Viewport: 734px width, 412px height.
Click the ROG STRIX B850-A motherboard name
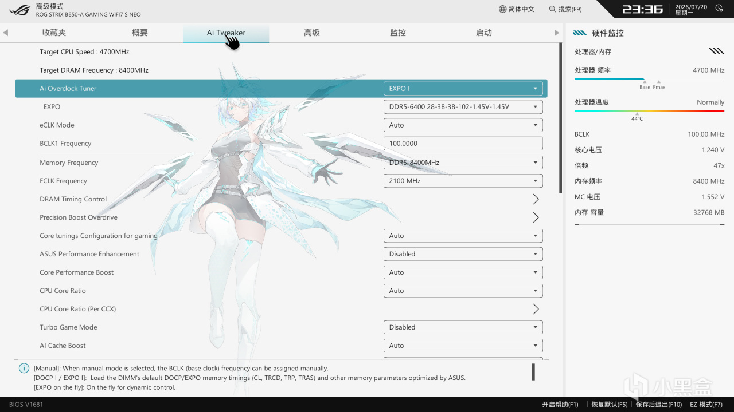point(88,14)
